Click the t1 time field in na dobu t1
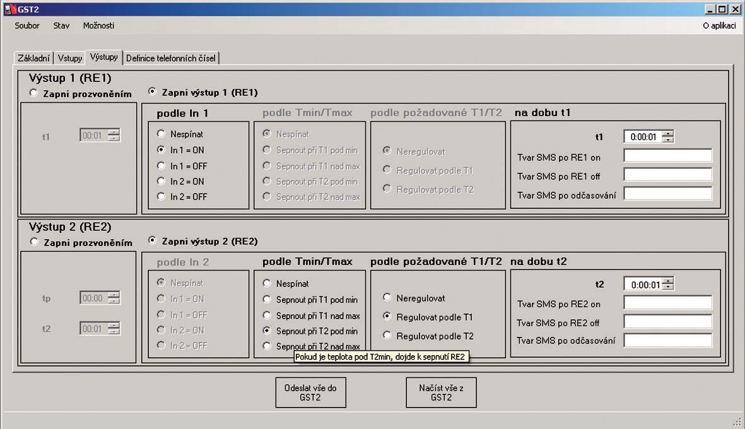The image size is (745, 429). coord(643,137)
